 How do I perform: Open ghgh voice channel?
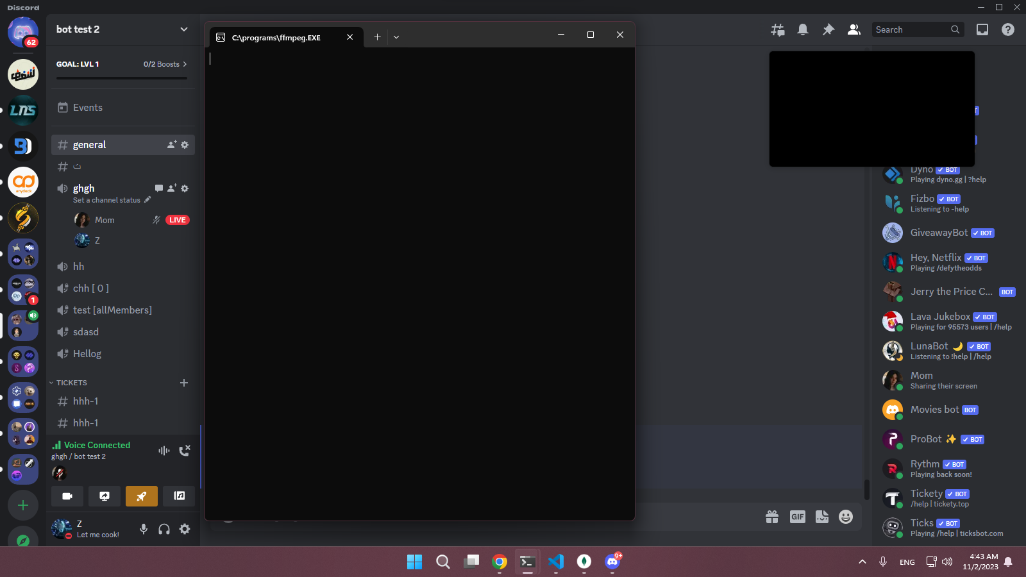point(84,188)
